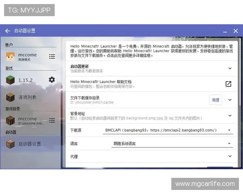Click the mccome game directory chest icon
Screen dimensions: 243x194
point(10,121)
